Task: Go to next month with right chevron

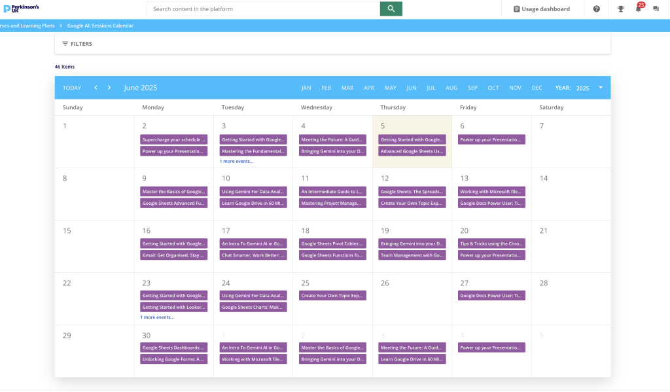Action: pos(109,88)
